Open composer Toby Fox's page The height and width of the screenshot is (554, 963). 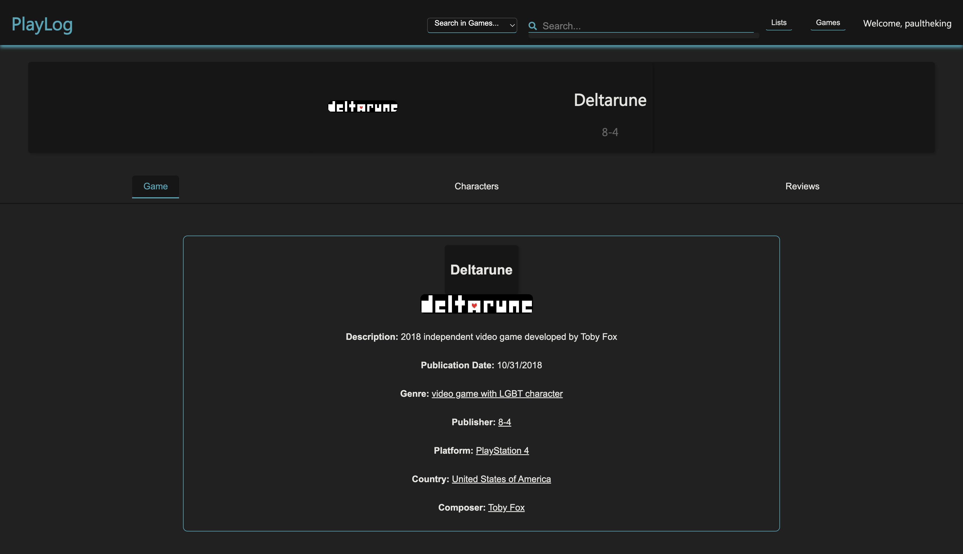pos(506,507)
